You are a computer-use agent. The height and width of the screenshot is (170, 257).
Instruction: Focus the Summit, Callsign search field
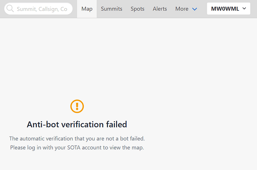click(x=42, y=9)
